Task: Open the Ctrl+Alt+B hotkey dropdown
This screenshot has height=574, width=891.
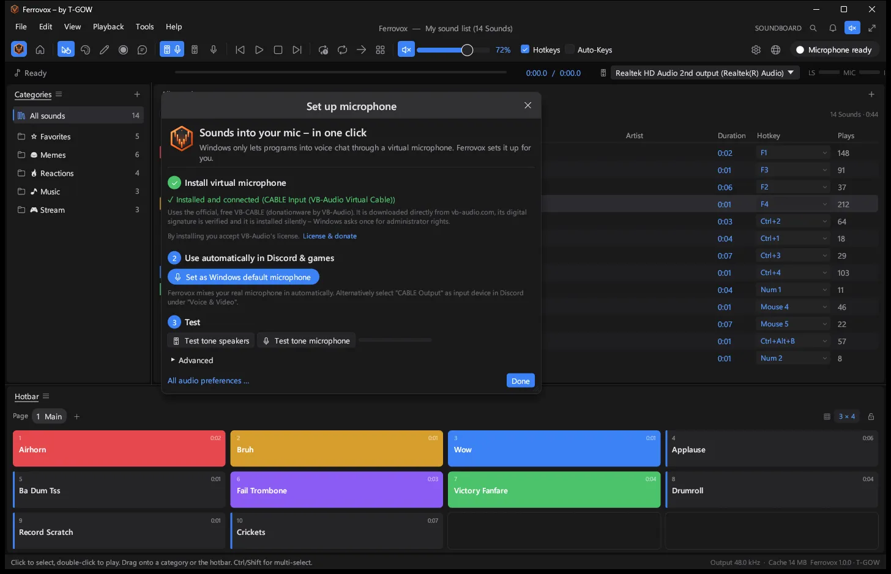Action: [793, 341]
